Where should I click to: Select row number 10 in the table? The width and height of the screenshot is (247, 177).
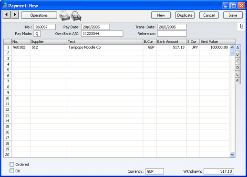coord(8,98)
